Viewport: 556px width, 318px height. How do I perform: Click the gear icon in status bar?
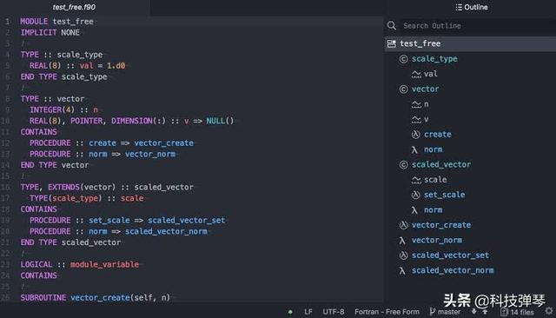point(549,311)
